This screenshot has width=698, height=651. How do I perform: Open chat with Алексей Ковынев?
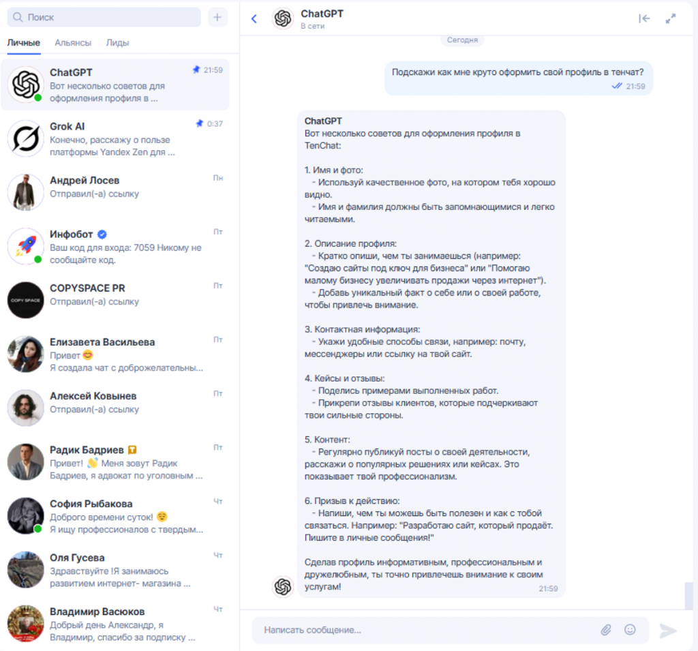(x=115, y=408)
